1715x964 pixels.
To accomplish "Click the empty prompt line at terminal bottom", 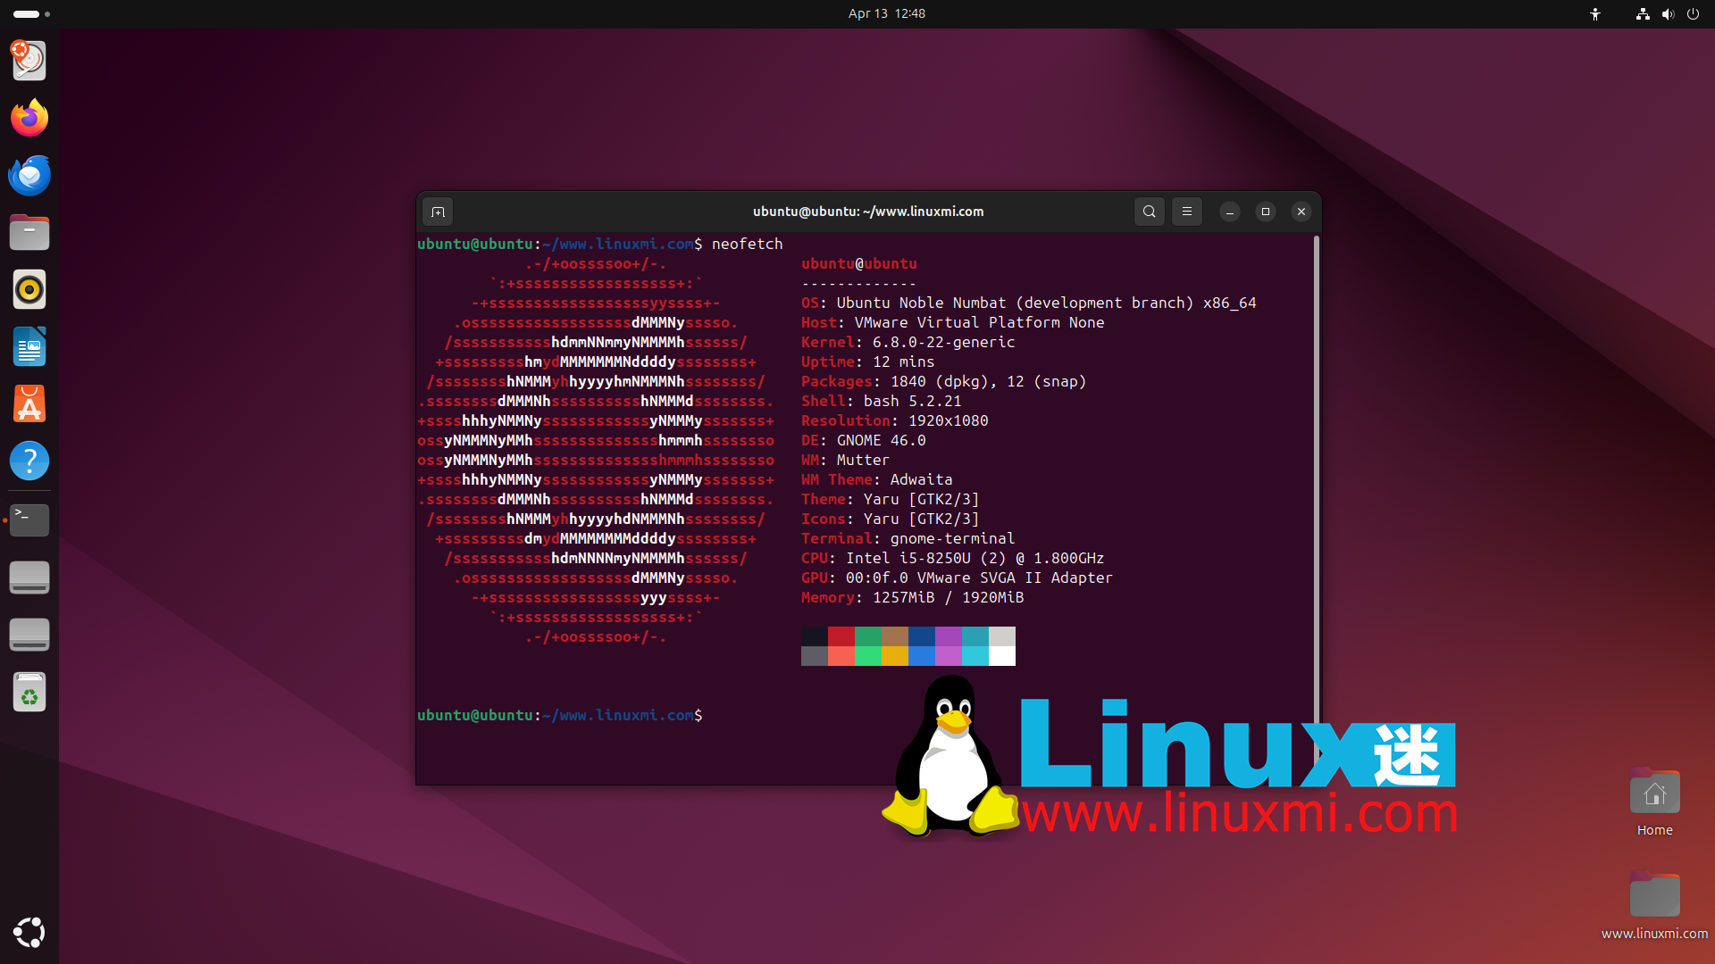I will pyautogui.click(x=560, y=715).
